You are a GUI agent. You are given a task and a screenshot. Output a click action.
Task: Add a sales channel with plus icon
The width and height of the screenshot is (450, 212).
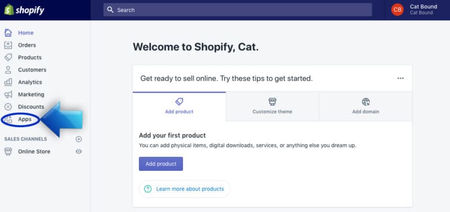click(79, 139)
